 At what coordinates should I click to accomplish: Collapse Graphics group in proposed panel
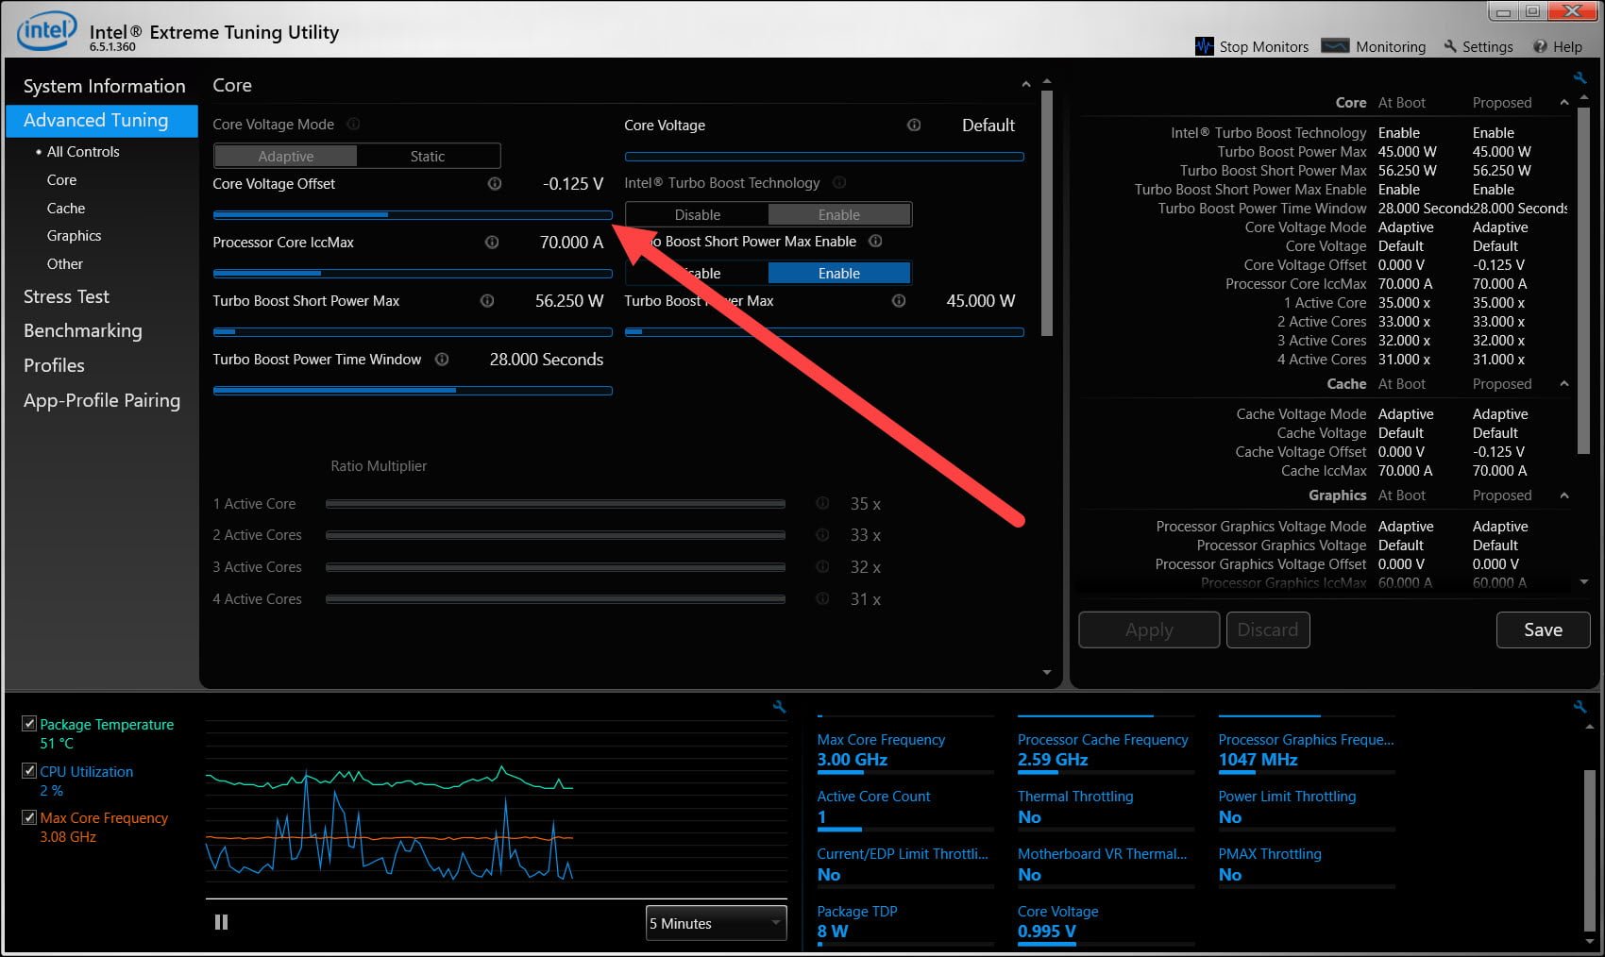pos(1564,495)
